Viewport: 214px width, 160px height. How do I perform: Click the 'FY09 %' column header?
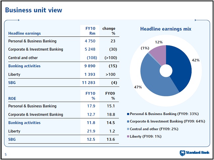point(110,96)
